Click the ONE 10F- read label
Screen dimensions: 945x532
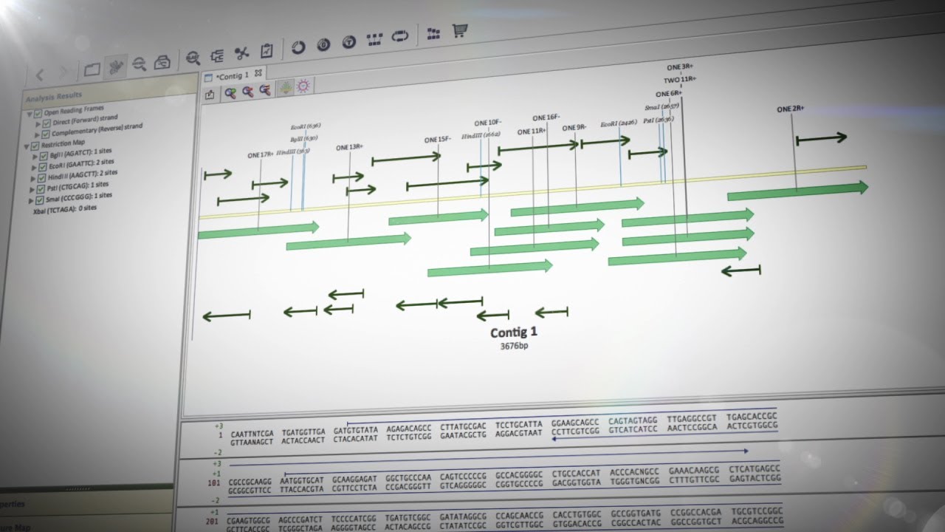[488, 123]
